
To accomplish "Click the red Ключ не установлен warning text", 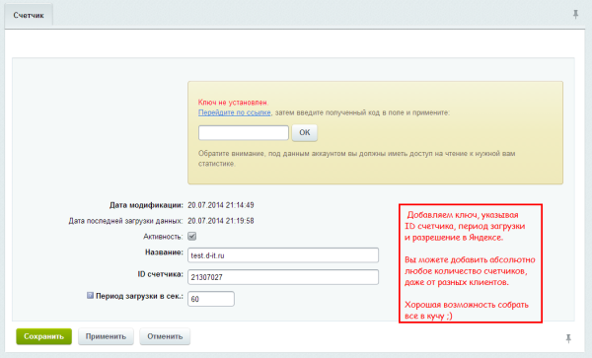I will click(x=233, y=103).
